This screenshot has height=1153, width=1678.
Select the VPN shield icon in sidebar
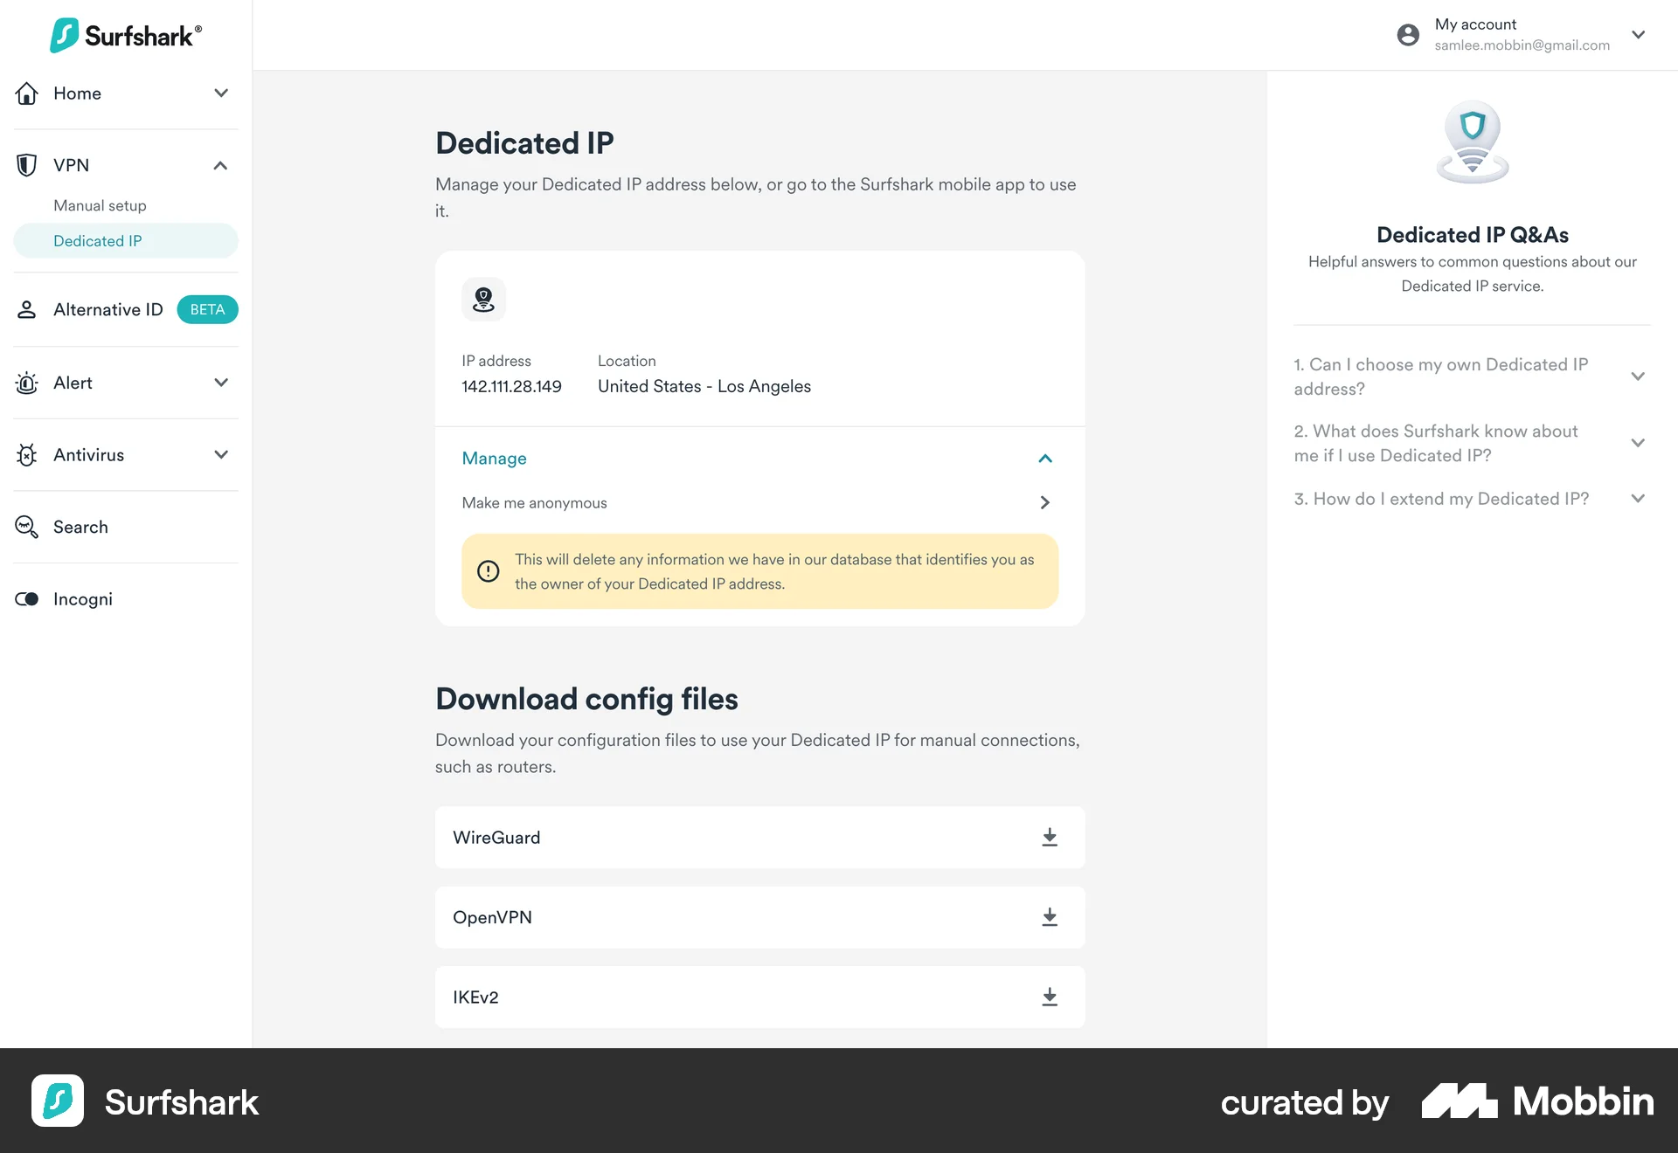pyautogui.click(x=26, y=165)
